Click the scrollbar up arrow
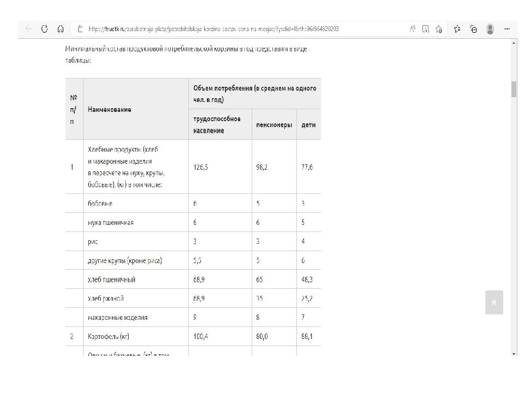This screenshot has width=524, height=393. click(x=514, y=43)
